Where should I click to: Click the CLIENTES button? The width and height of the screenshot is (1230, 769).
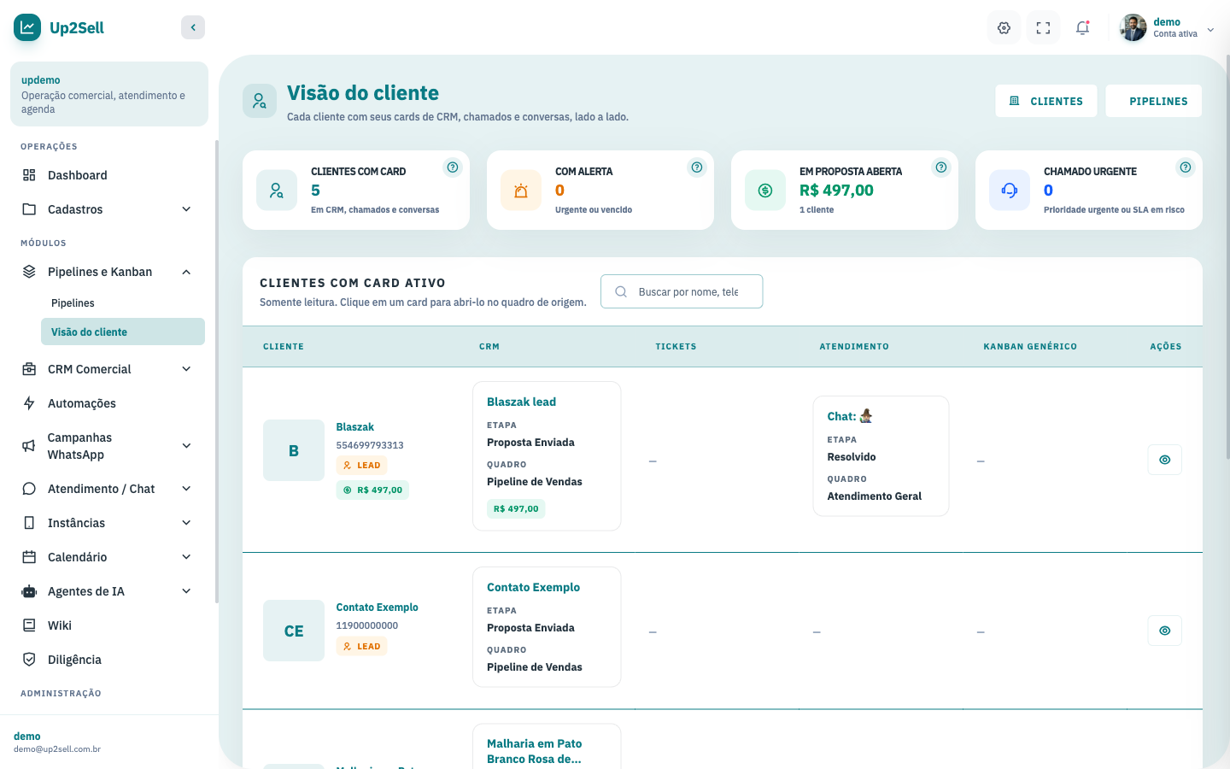point(1046,101)
